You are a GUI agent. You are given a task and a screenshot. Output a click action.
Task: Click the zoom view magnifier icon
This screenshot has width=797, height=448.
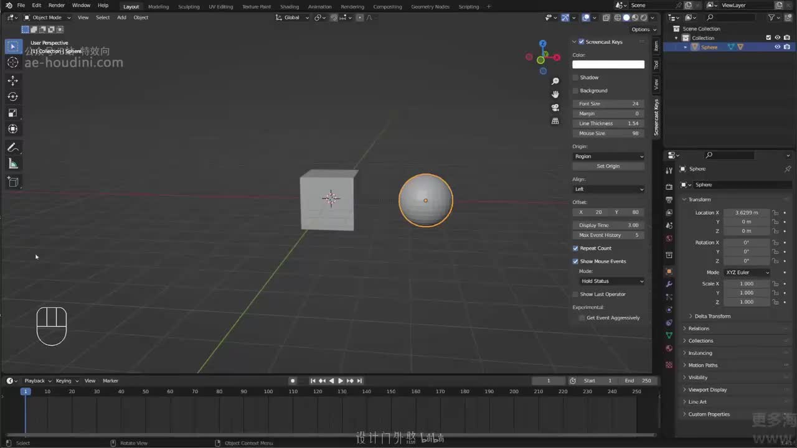[x=555, y=82]
